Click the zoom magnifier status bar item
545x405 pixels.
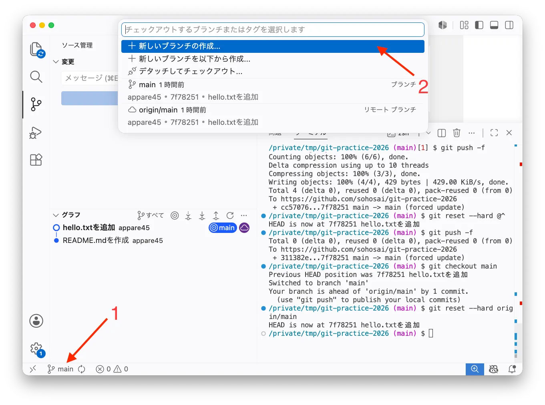475,369
